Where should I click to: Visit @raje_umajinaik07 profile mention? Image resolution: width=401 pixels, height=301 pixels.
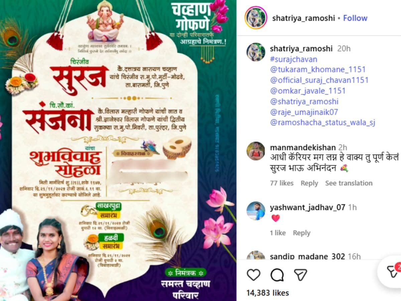click(304, 112)
